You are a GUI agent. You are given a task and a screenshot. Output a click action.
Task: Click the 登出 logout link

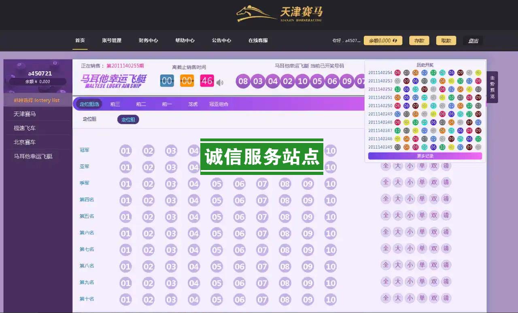(473, 40)
